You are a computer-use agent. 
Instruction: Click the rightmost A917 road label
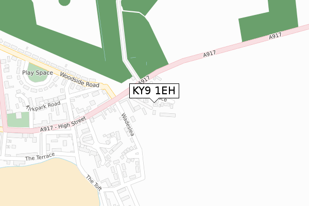[x=275, y=36]
